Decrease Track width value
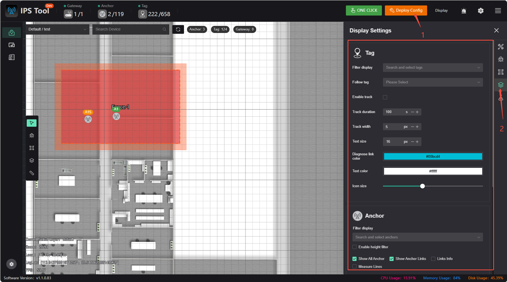This screenshot has height=282, width=507. click(x=412, y=127)
